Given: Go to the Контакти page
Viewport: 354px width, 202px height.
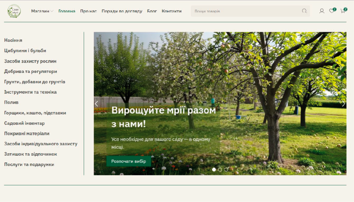Looking at the screenshot, I should [171, 11].
